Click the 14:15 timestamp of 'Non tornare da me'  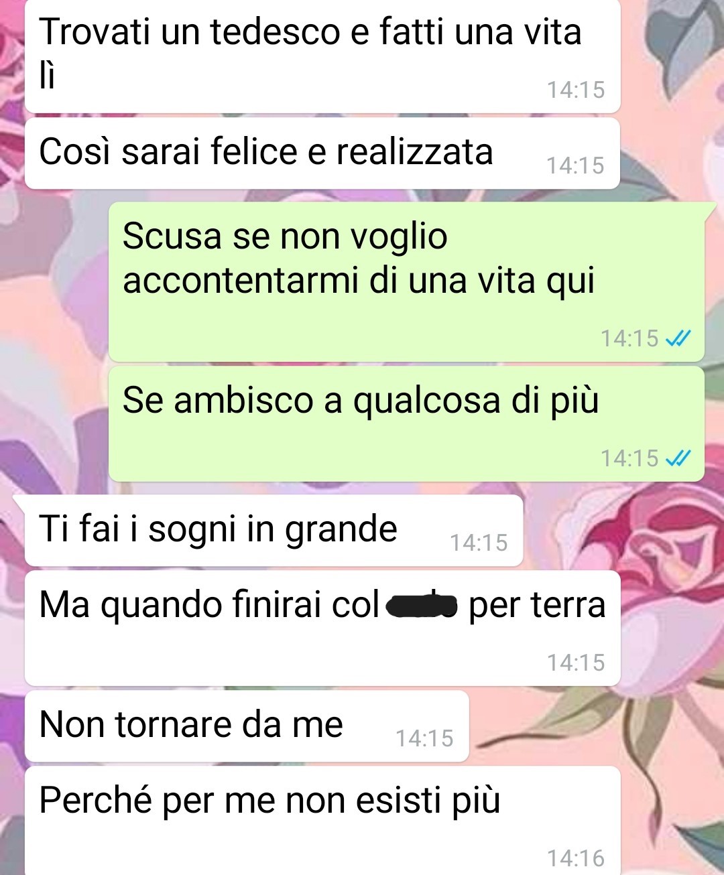[424, 738]
